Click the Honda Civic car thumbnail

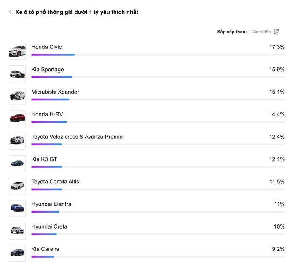click(17, 51)
